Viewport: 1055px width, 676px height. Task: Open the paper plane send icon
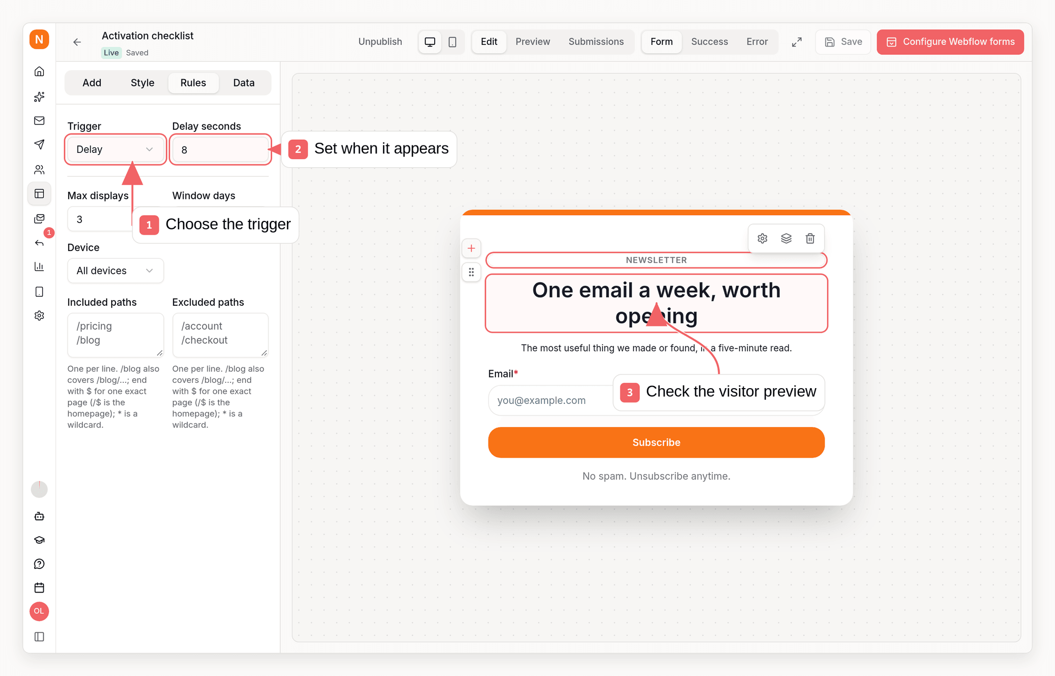pyautogui.click(x=39, y=144)
